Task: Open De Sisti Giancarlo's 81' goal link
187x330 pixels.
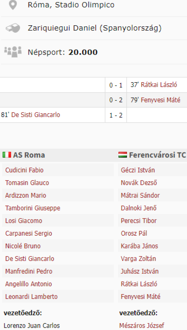Action: click(x=35, y=115)
